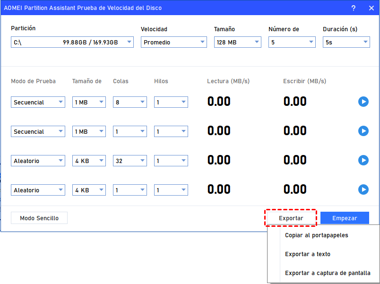Expand the Duración 5s dropdown
Viewport: 380px width, 284px height.
click(x=346, y=42)
